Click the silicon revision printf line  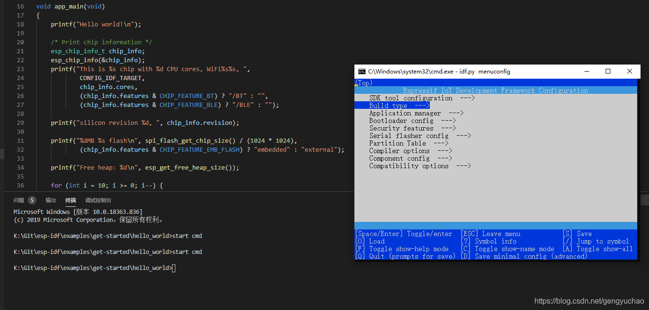coord(145,123)
